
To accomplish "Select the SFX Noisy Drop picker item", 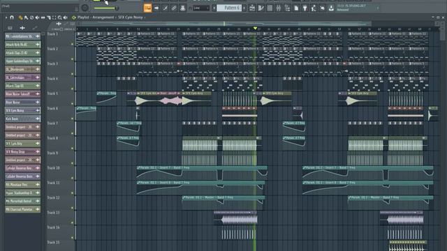I will point(22,152).
